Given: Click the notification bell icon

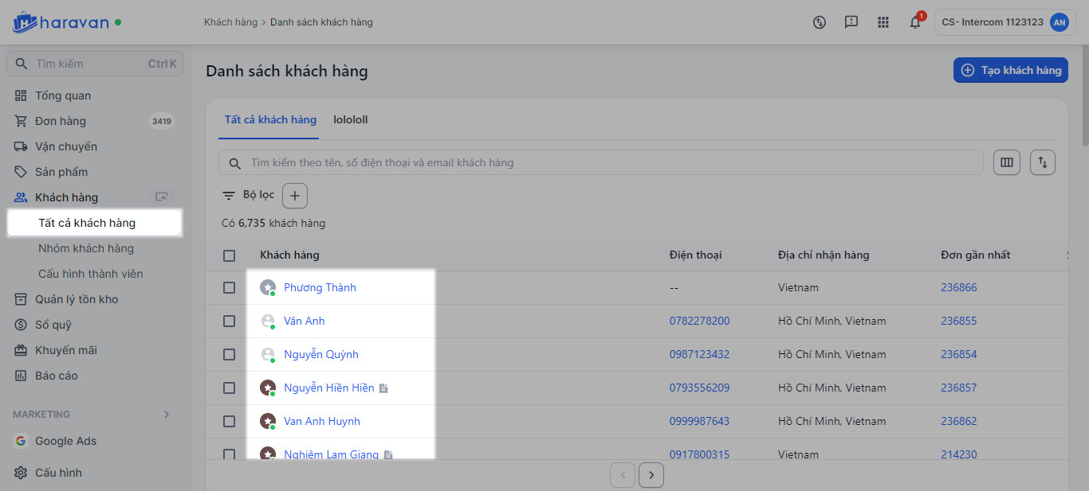Looking at the screenshot, I should click(915, 22).
